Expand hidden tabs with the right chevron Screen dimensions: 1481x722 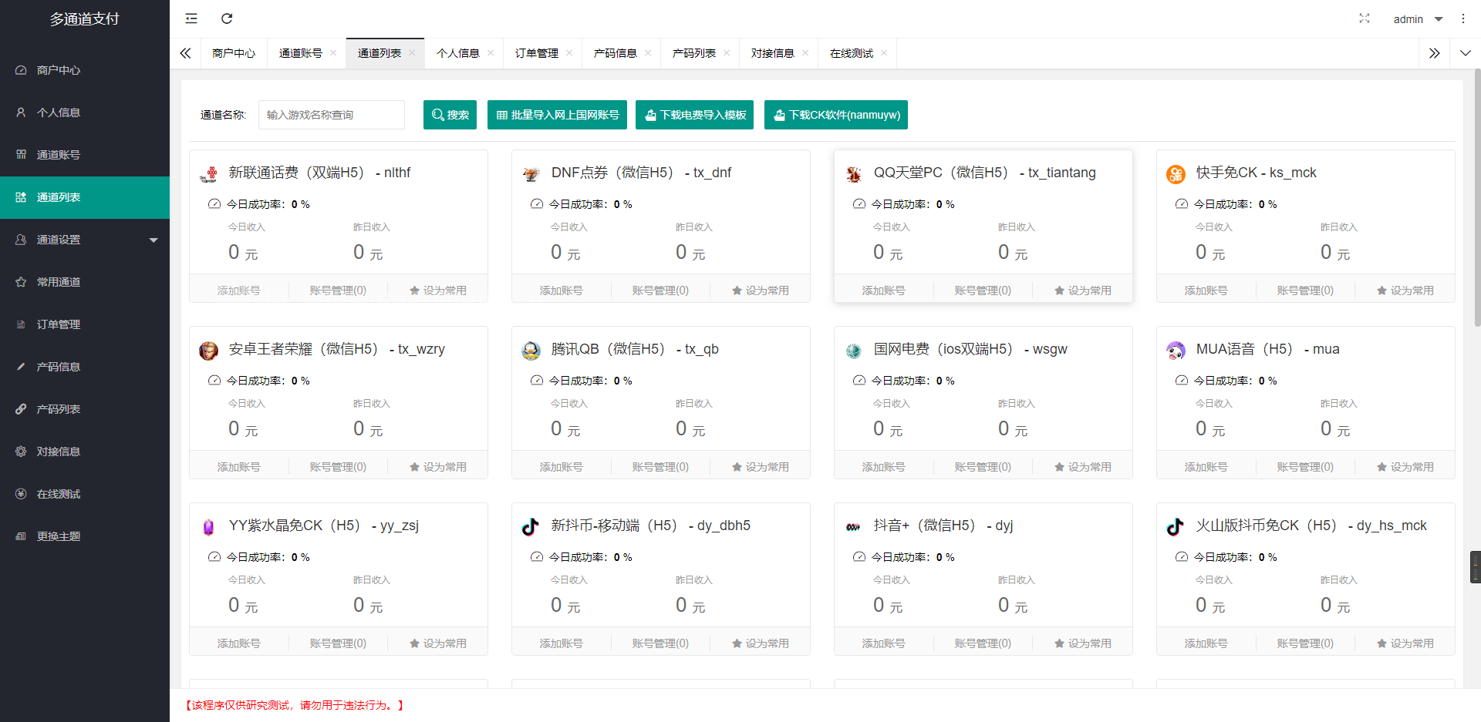tap(1434, 53)
